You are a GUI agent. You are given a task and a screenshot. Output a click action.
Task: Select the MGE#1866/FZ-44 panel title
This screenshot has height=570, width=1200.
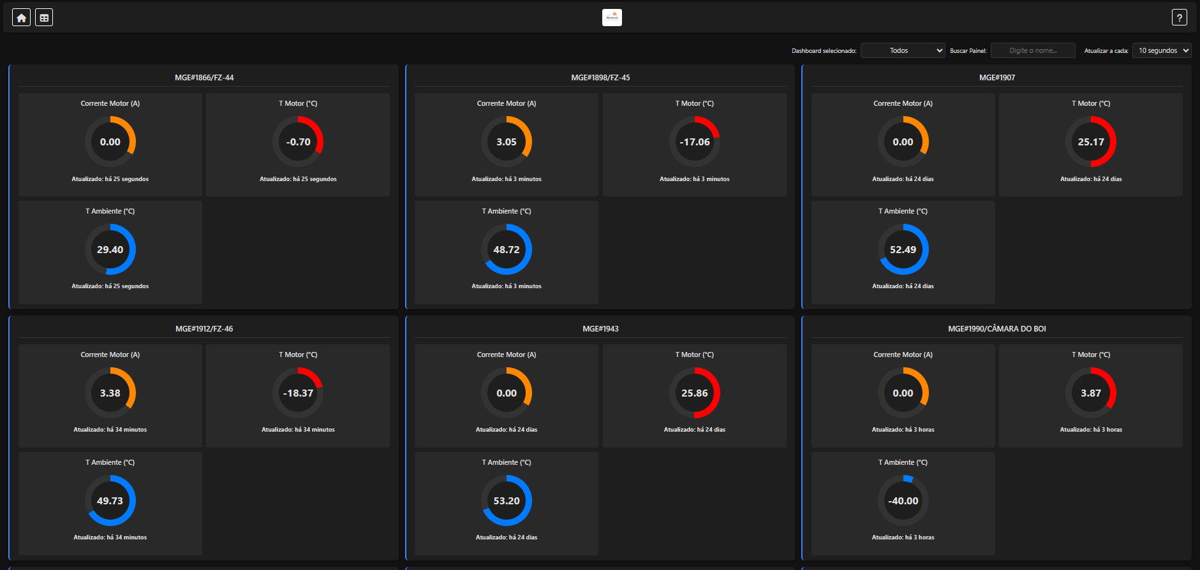pyautogui.click(x=204, y=78)
